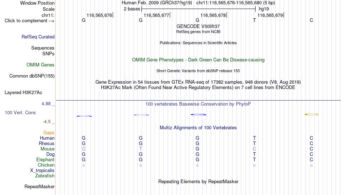Image resolution: width=341 pixels, height=195 pixels.
Task: Open the RepeatMasker track label
Action: pos(39,186)
